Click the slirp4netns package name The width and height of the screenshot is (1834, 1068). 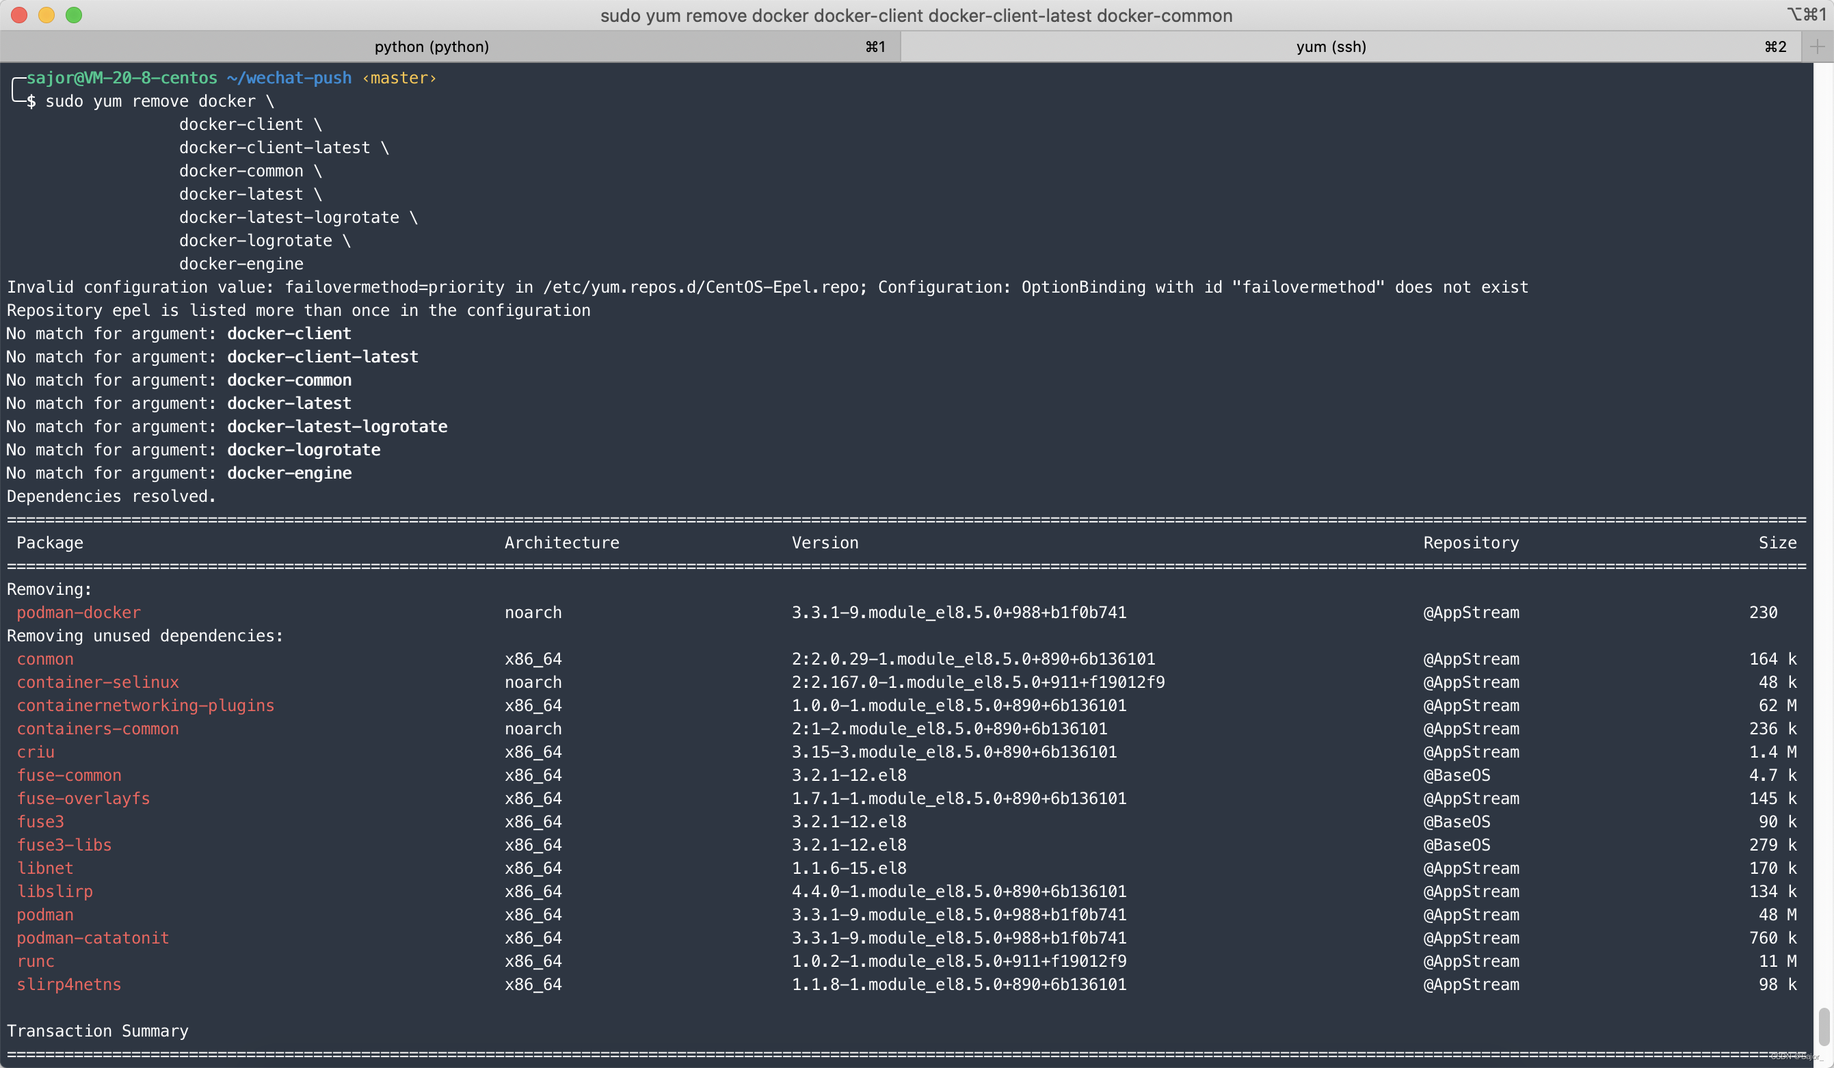(69, 985)
